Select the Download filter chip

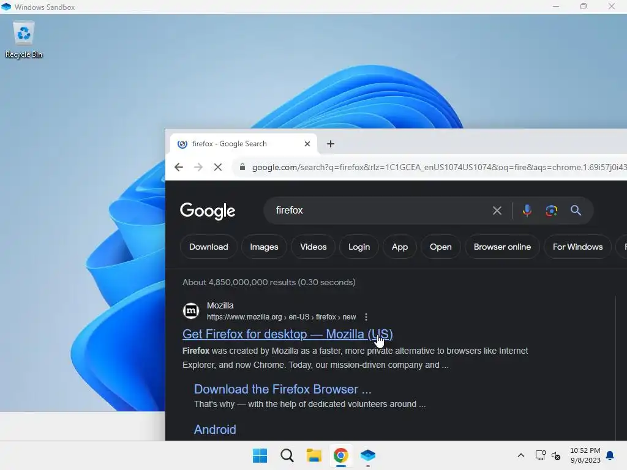pos(209,247)
